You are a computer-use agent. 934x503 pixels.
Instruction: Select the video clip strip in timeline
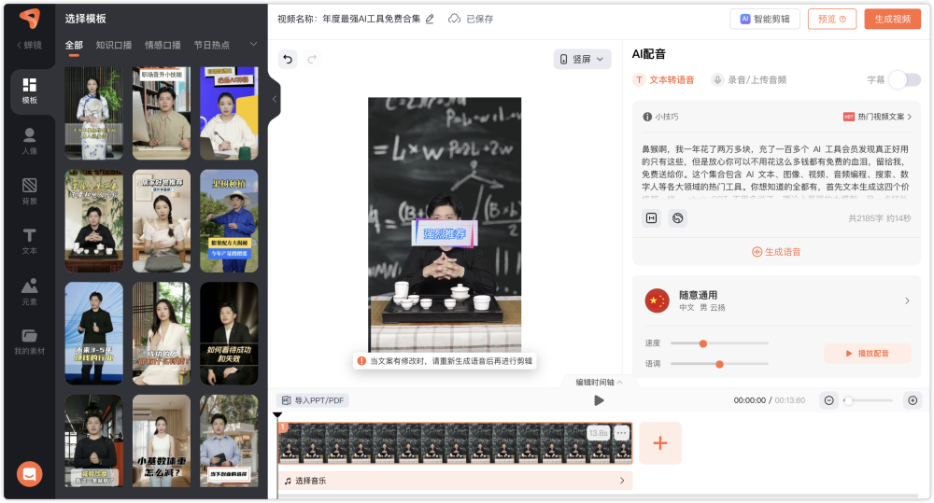tap(455, 443)
